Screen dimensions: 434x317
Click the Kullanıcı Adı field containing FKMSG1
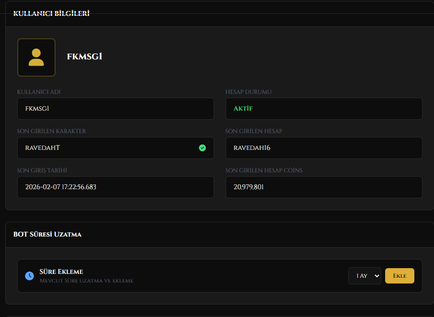(115, 109)
